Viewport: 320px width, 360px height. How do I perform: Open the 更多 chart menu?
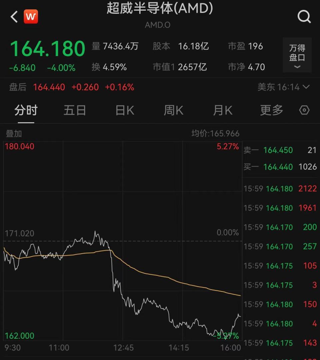[271, 110]
